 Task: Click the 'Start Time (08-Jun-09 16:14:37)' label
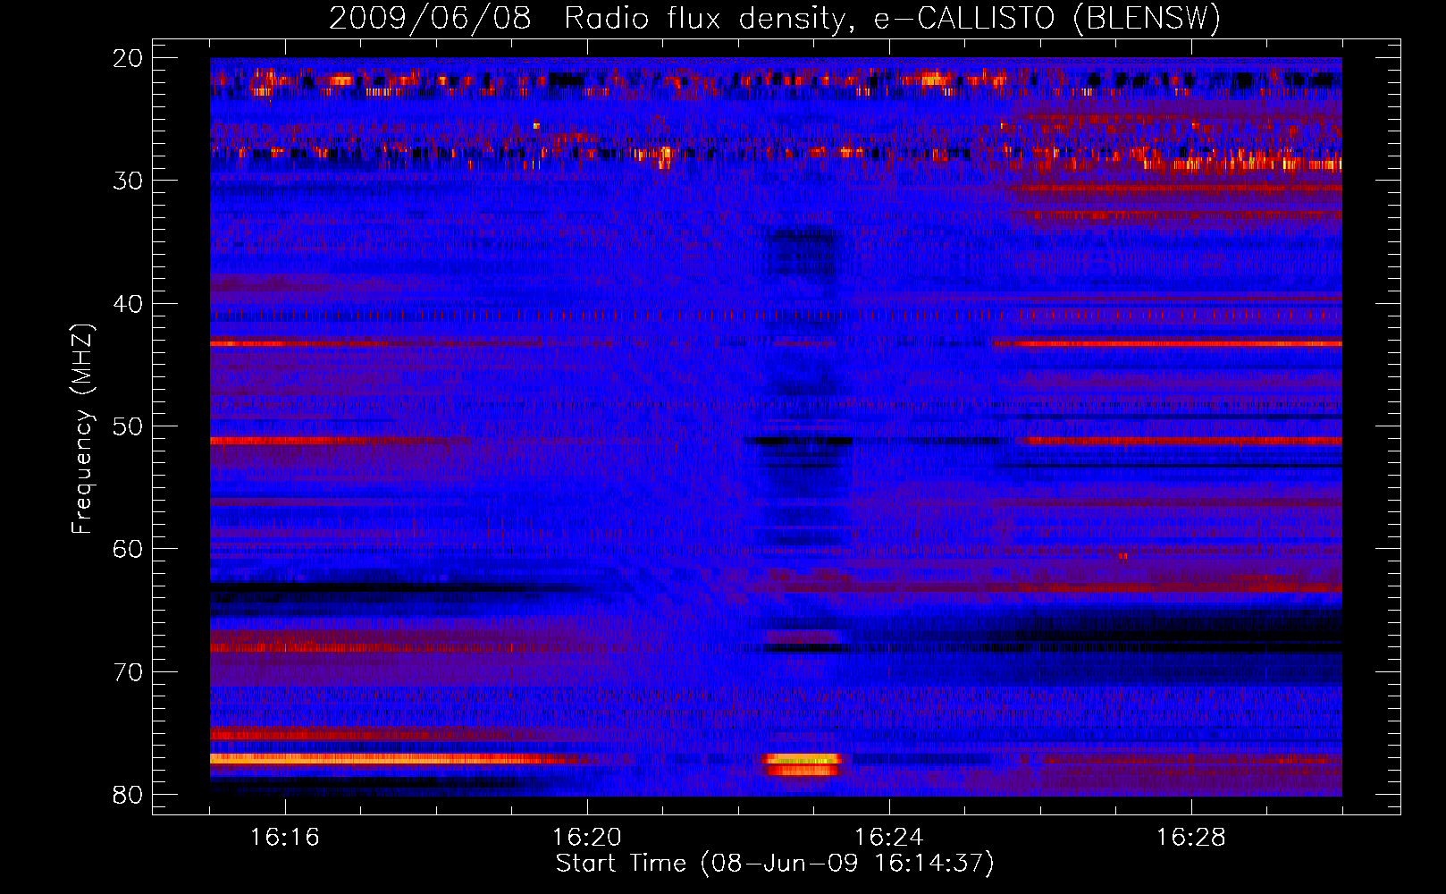[x=775, y=864]
